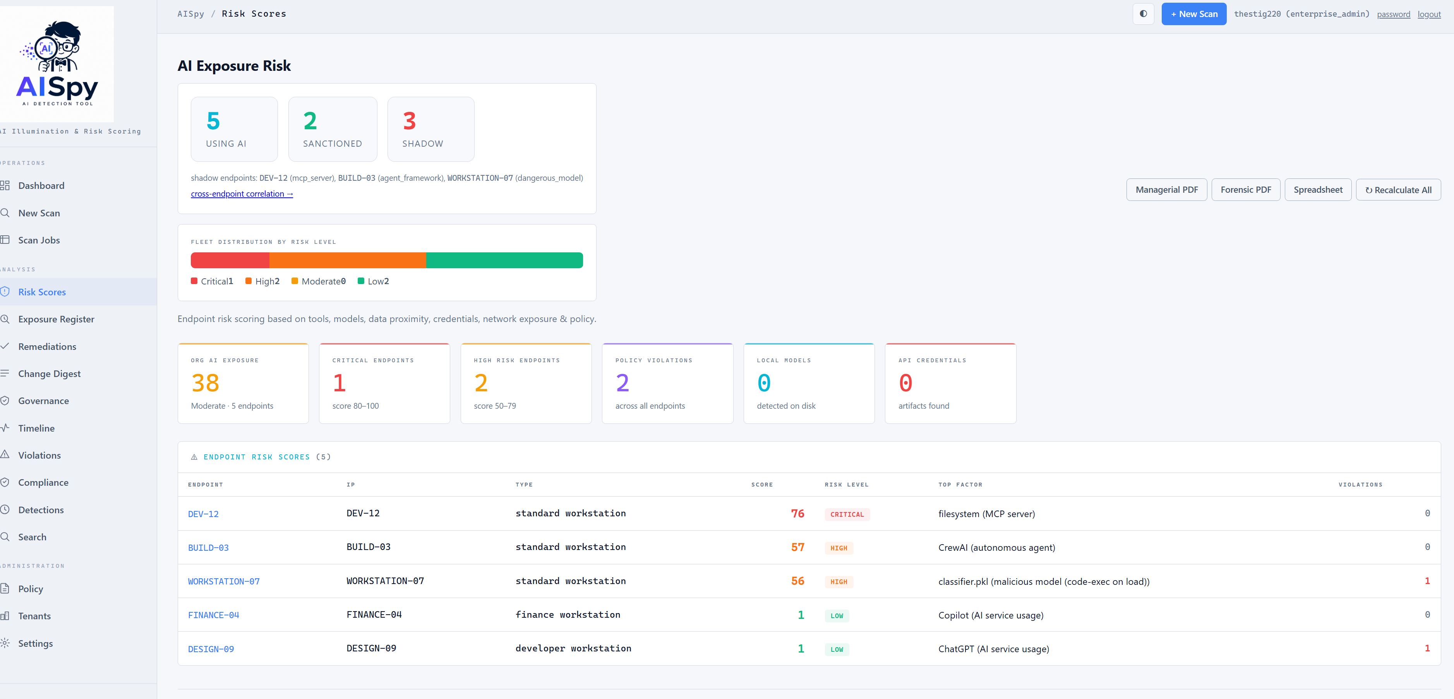
Task: Click the Search magnifier icon in sidebar
Action: point(5,536)
